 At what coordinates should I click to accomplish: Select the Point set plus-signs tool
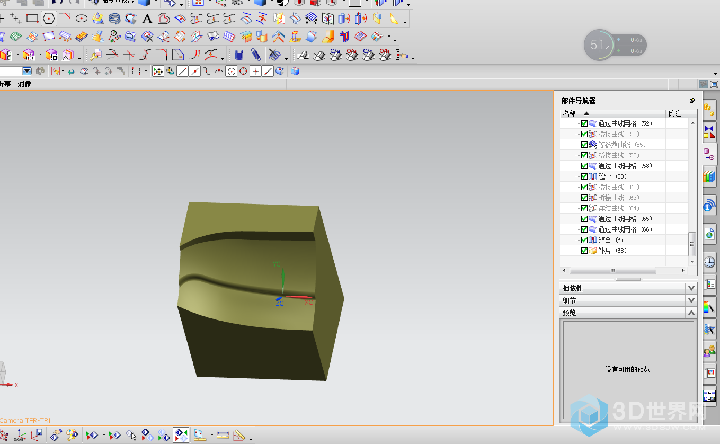click(16, 19)
